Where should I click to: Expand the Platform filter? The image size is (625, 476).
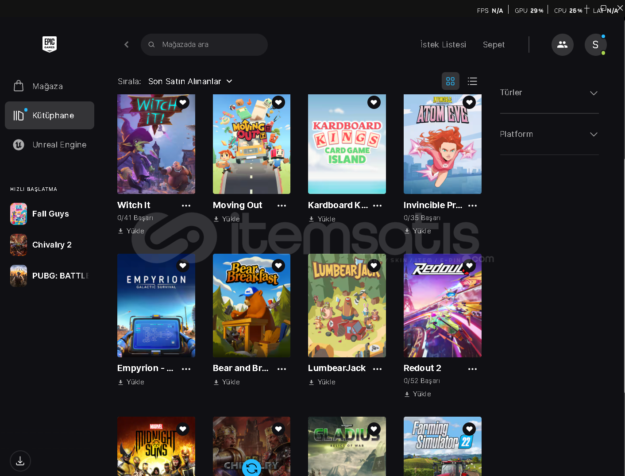(x=549, y=134)
